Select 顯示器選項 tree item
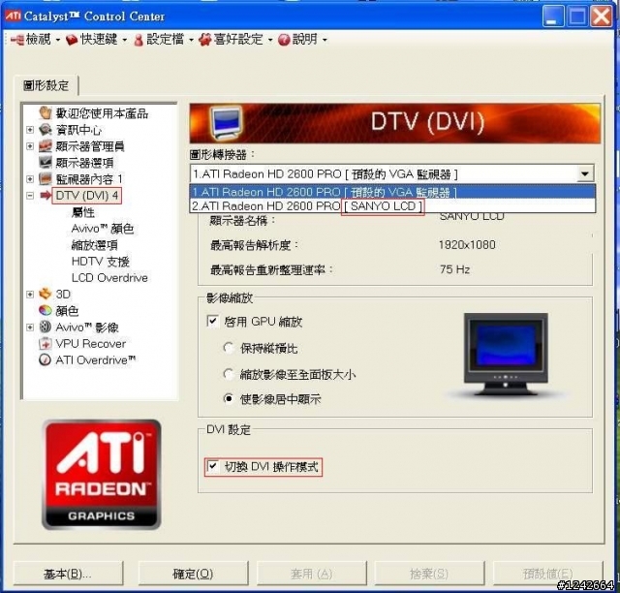620x593 pixels. pyautogui.click(x=84, y=163)
